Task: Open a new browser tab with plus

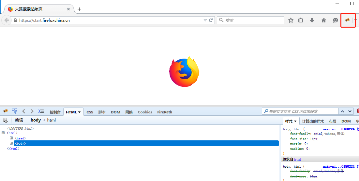Action: (79, 9)
